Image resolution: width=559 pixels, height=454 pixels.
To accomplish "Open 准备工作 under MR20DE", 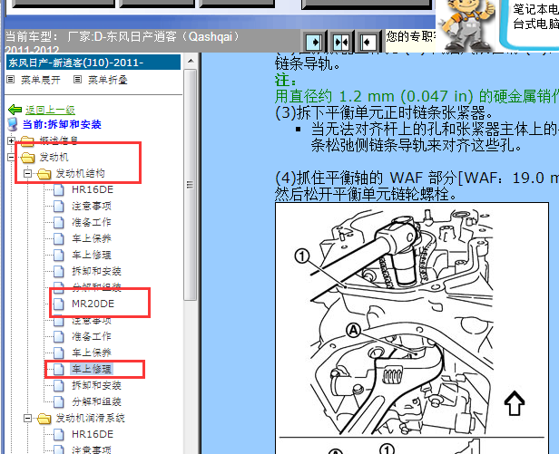I will click(x=92, y=336).
